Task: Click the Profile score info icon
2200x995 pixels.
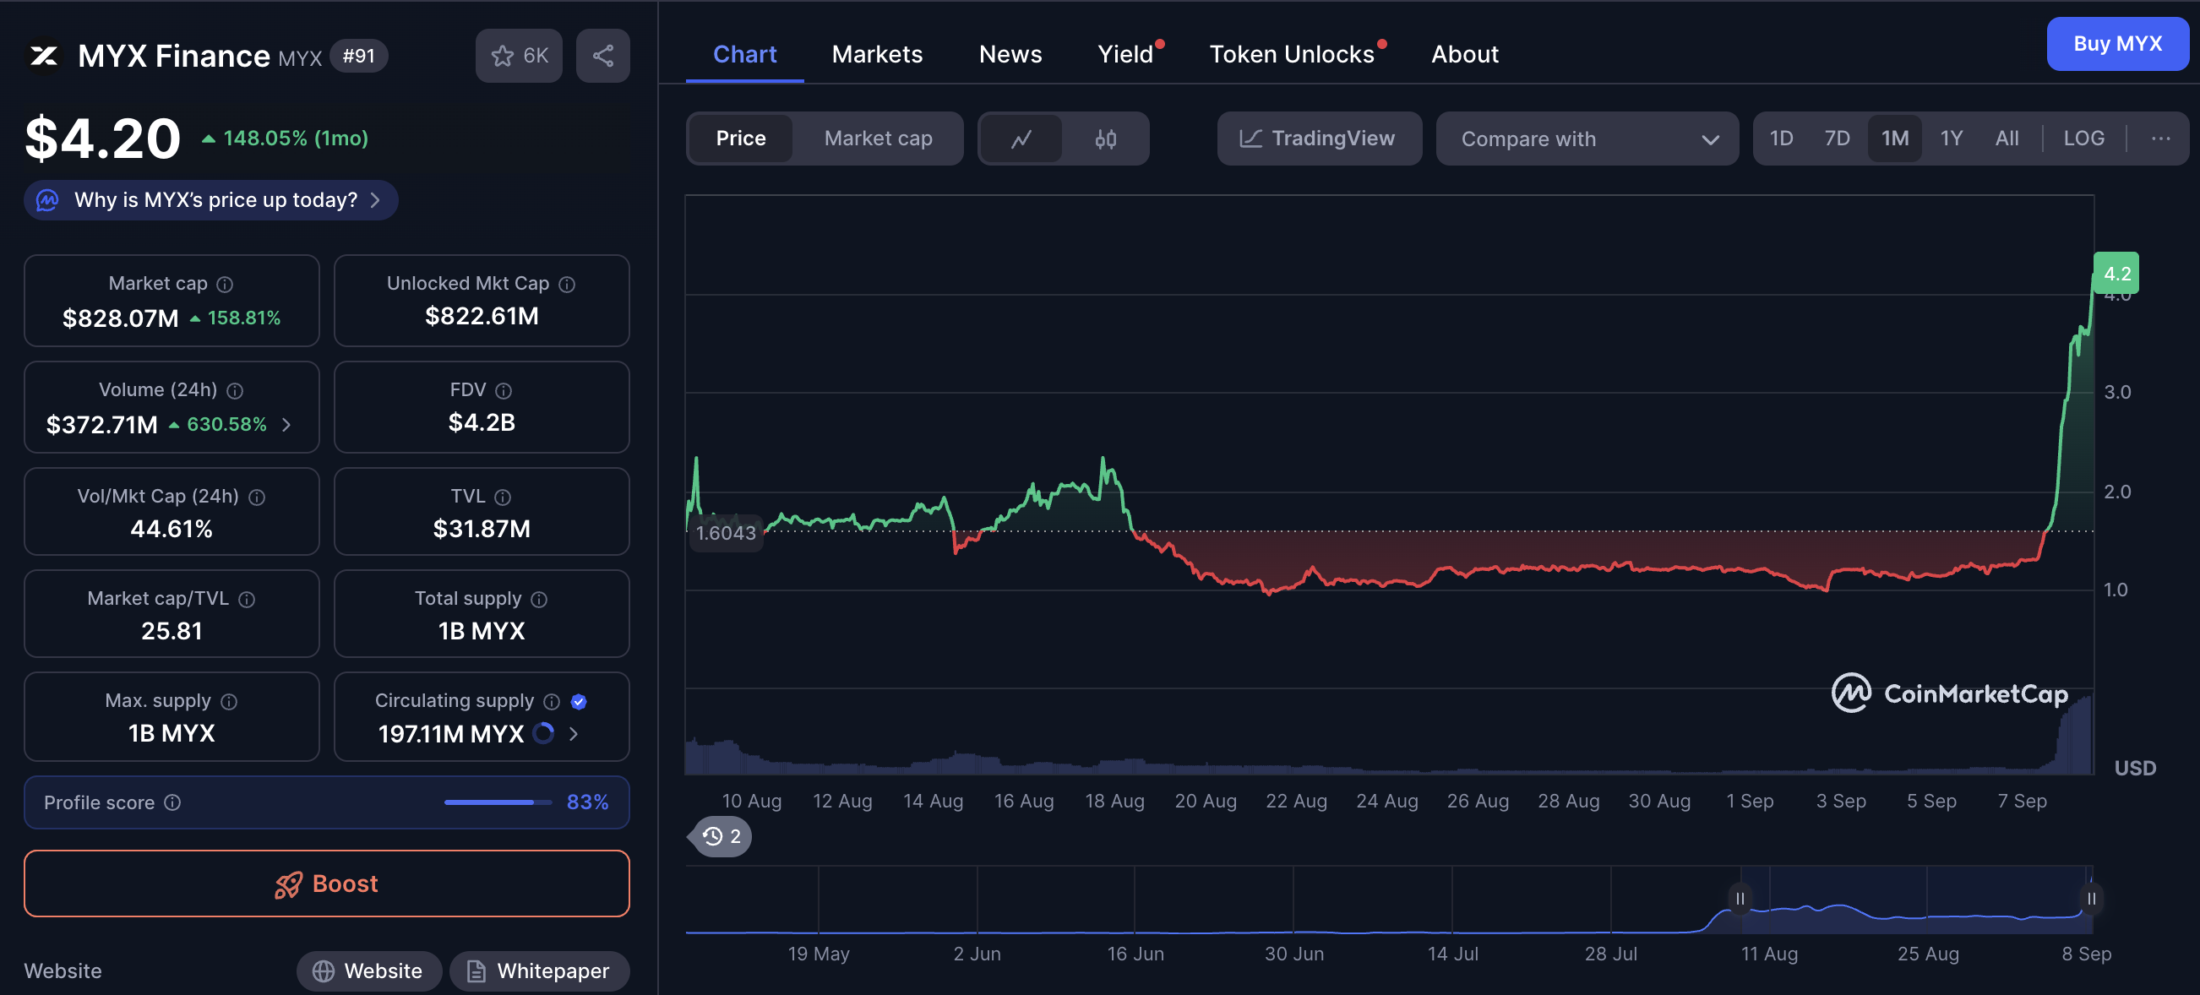Action: (x=172, y=802)
